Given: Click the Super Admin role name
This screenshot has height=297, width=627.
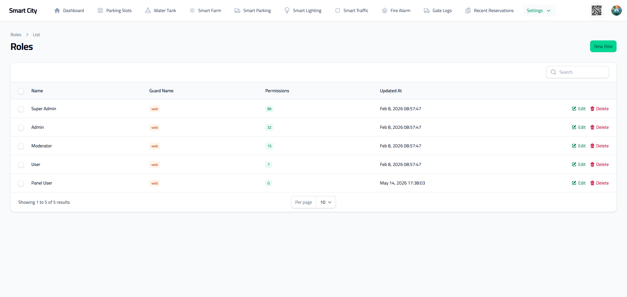Looking at the screenshot, I should (x=44, y=109).
